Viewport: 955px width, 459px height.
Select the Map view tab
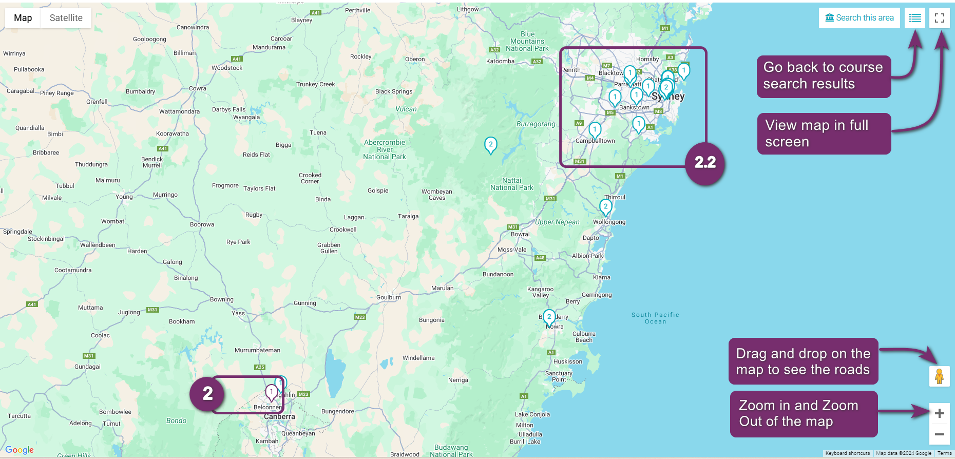[23, 18]
